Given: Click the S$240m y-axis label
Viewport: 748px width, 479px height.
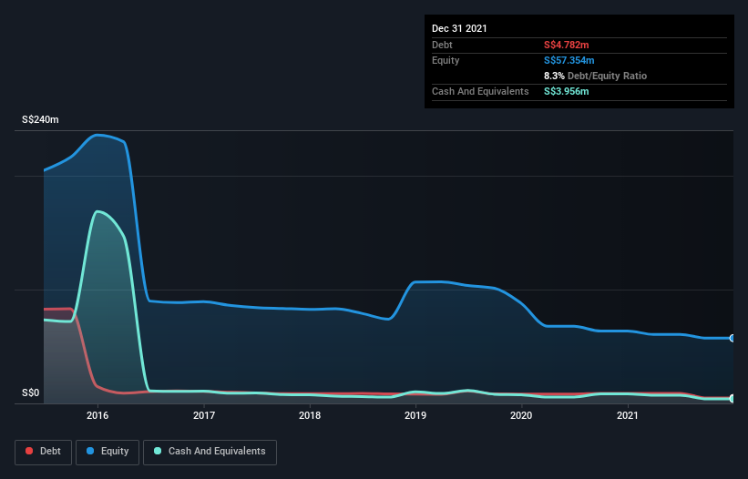Looking at the screenshot, I should 40,119.
